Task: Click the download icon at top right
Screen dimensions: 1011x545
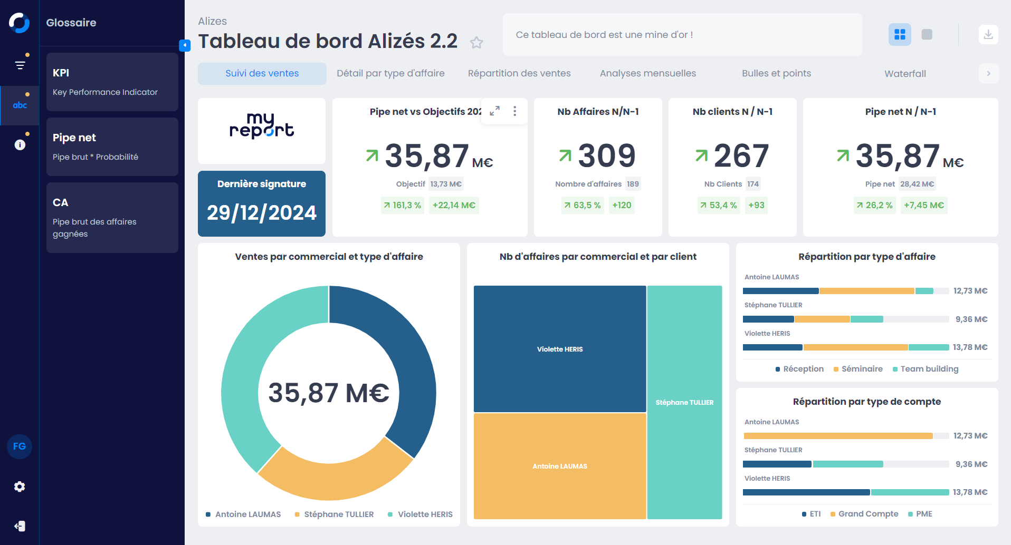Action: click(x=988, y=35)
